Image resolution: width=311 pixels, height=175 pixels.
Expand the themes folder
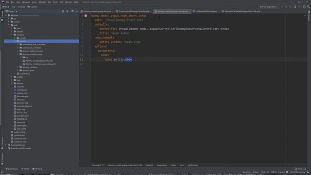click(12, 83)
